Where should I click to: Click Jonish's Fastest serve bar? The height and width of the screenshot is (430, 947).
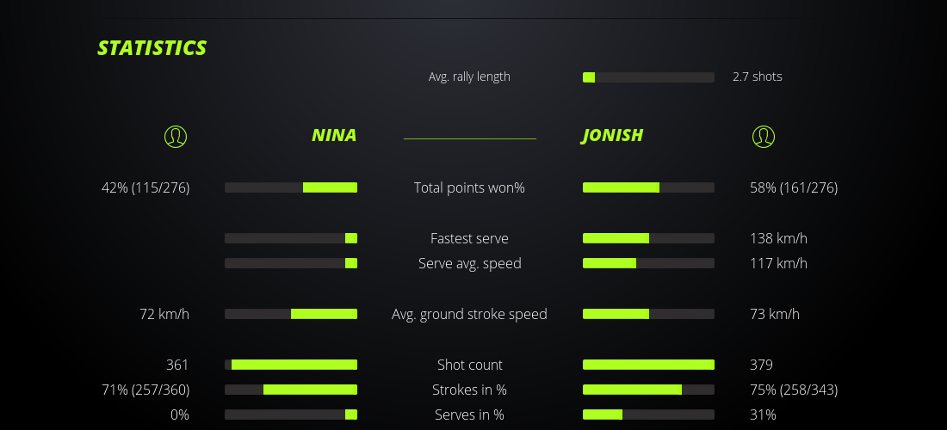pos(648,238)
